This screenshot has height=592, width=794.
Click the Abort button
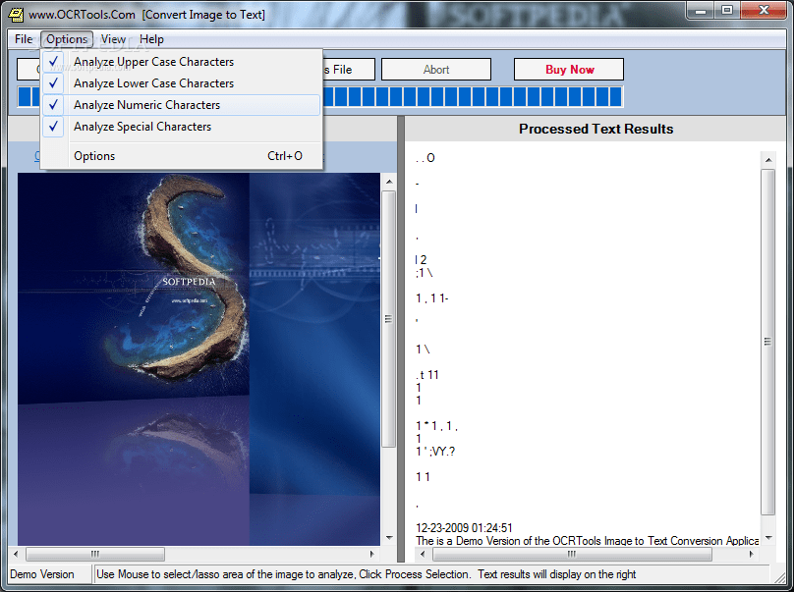pyautogui.click(x=436, y=70)
